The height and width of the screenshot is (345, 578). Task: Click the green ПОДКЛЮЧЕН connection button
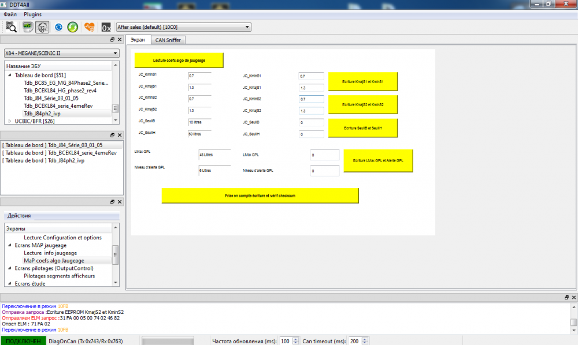pos(23,341)
